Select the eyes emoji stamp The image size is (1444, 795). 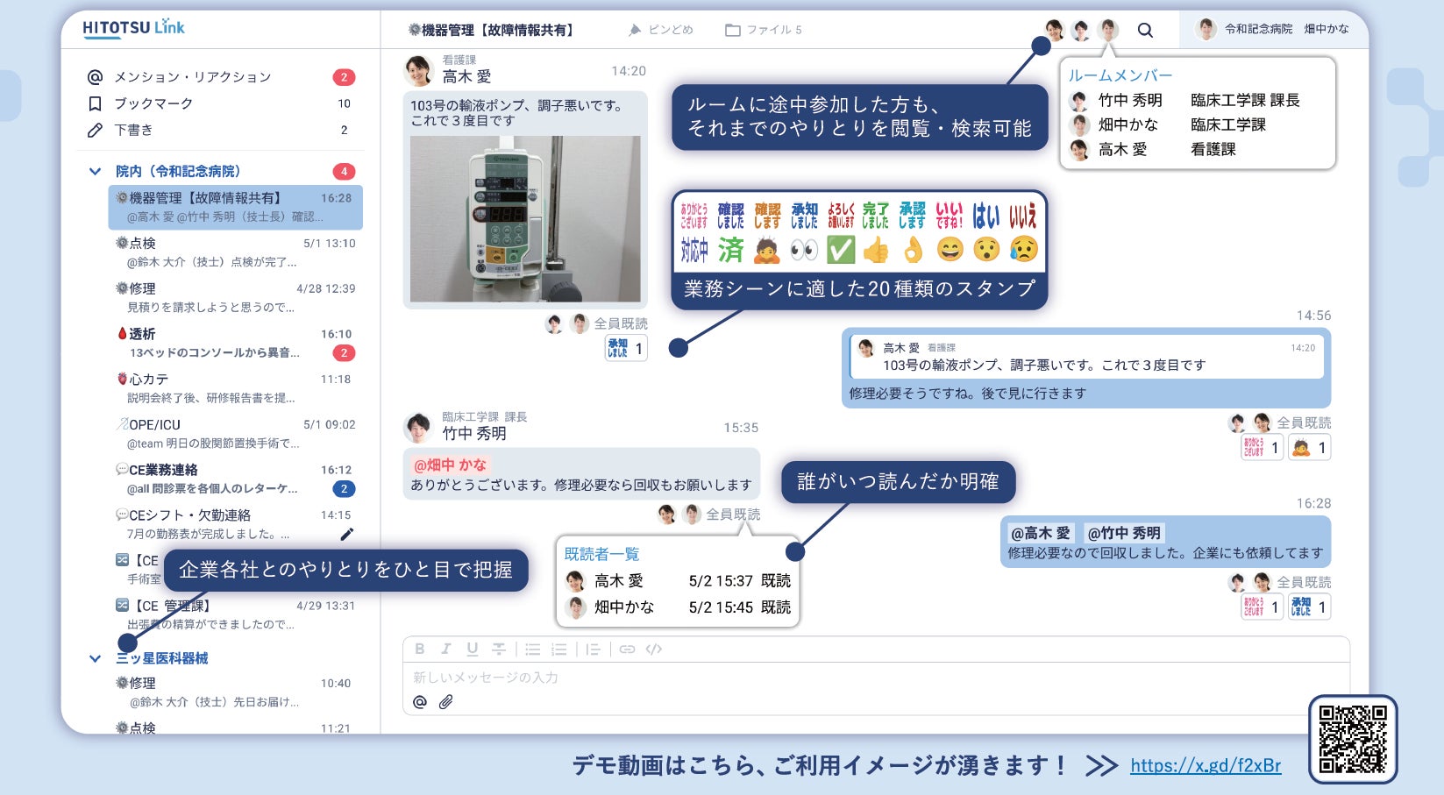coord(803,251)
